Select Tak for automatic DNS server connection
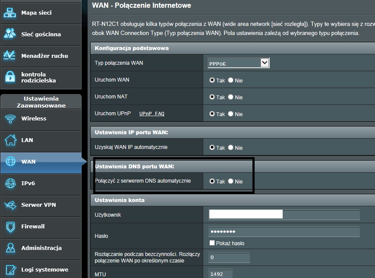The width and height of the screenshot is (375, 278). [x=212, y=181]
